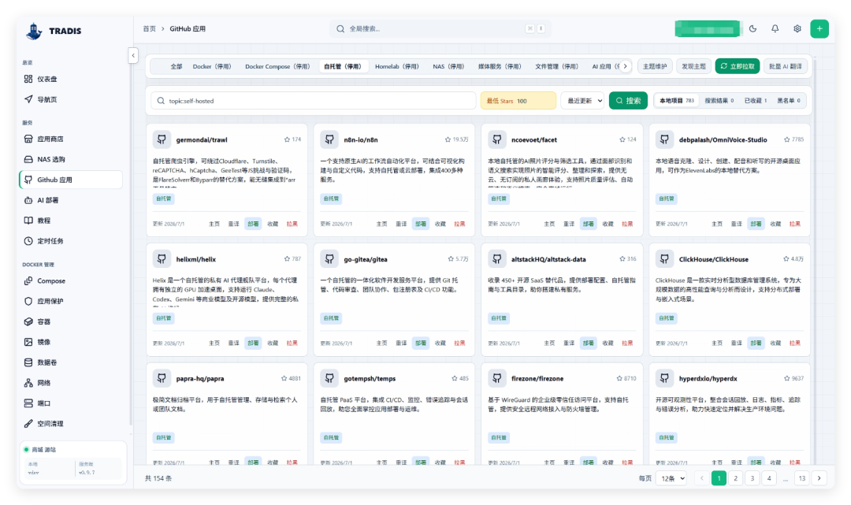Click the 全局搜索 global search box
This screenshot has height=505, width=851.
(x=440, y=28)
